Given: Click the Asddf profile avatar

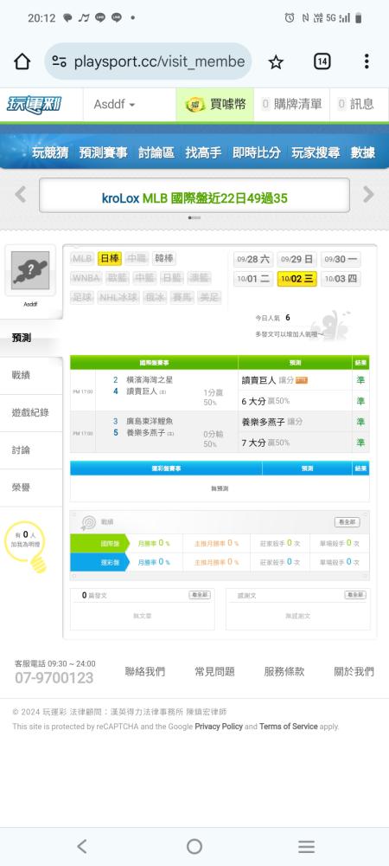Looking at the screenshot, I should [30, 270].
